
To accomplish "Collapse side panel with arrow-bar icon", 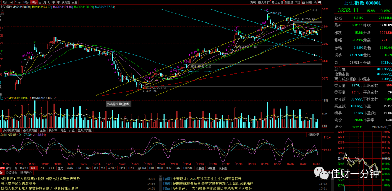I will point(319,2).
